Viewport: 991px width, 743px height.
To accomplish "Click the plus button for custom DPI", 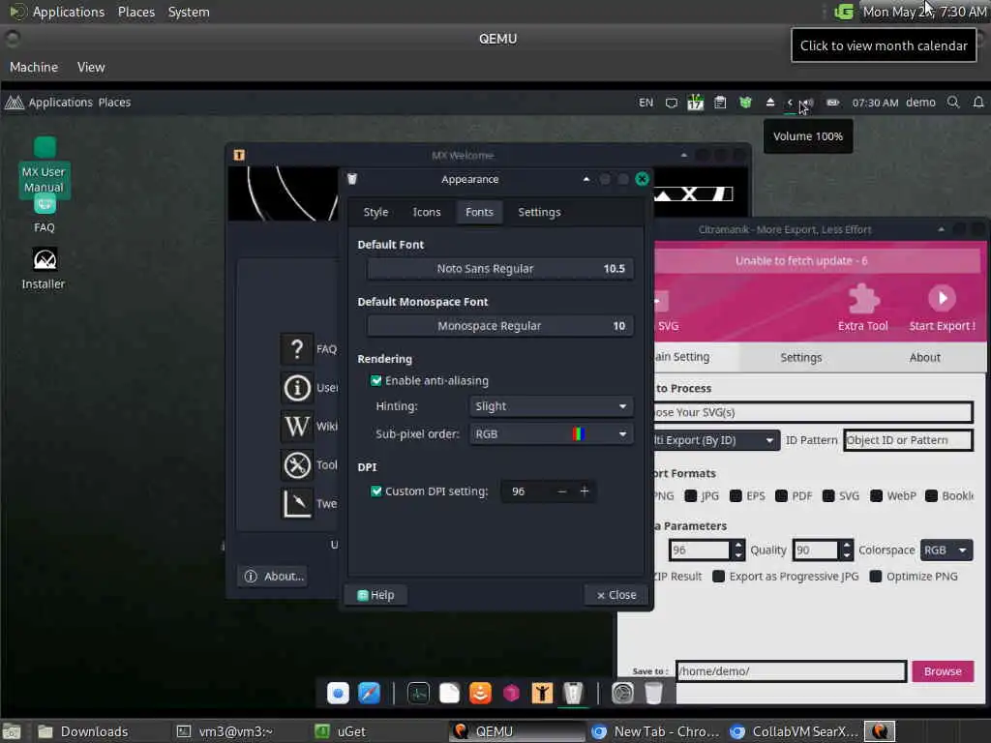I will [585, 490].
